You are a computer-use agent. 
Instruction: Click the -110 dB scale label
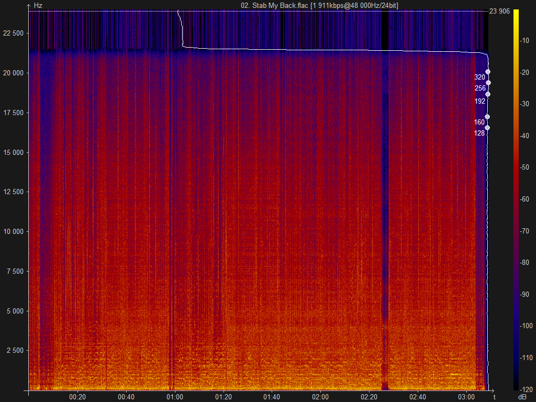tap(526, 358)
